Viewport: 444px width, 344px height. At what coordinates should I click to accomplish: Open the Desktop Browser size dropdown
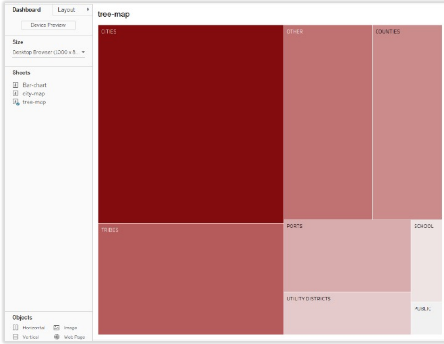(x=48, y=52)
